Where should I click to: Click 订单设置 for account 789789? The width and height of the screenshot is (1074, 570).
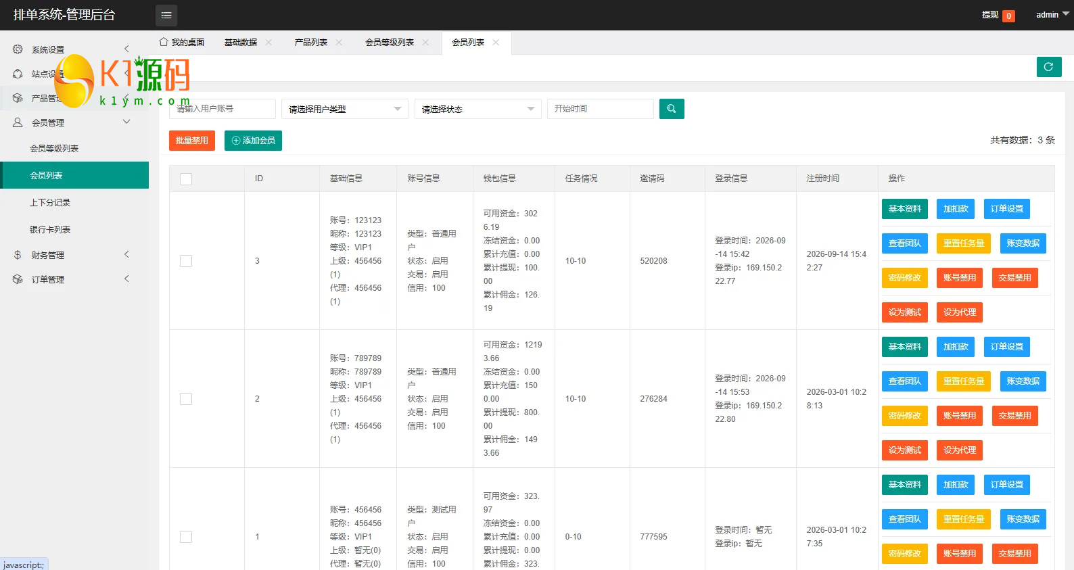1007,347
